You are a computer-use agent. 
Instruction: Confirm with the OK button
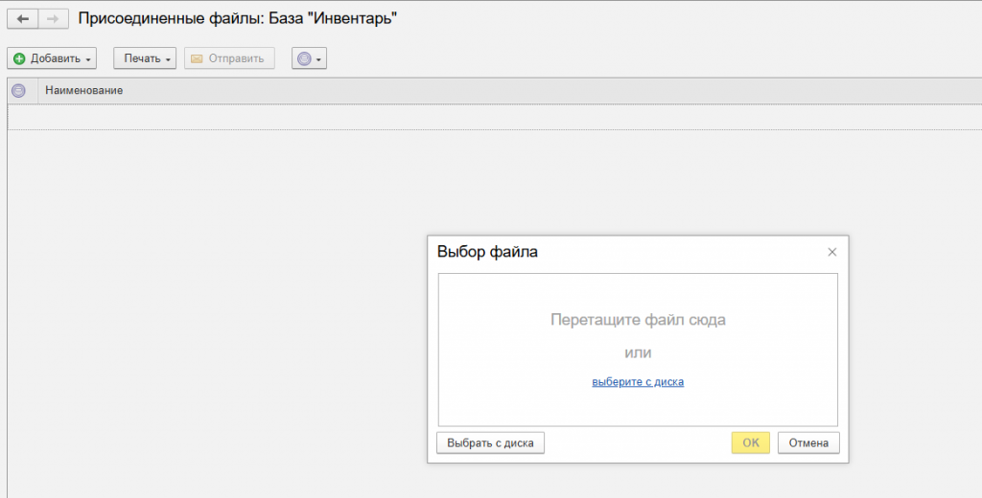pyautogui.click(x=750, y=443)
